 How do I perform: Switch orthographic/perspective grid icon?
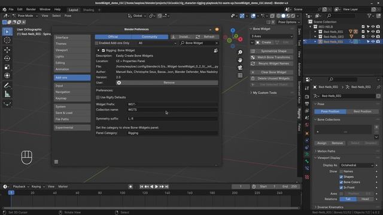coord(240,76)
